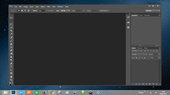Select the Rectangle shape tool
This screenshot has height=95, width=170.
click(11, 73)
